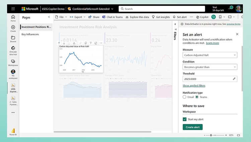Drill up on the VaR visual
Viewport: 251px width, 142px height.
point(59,43)
